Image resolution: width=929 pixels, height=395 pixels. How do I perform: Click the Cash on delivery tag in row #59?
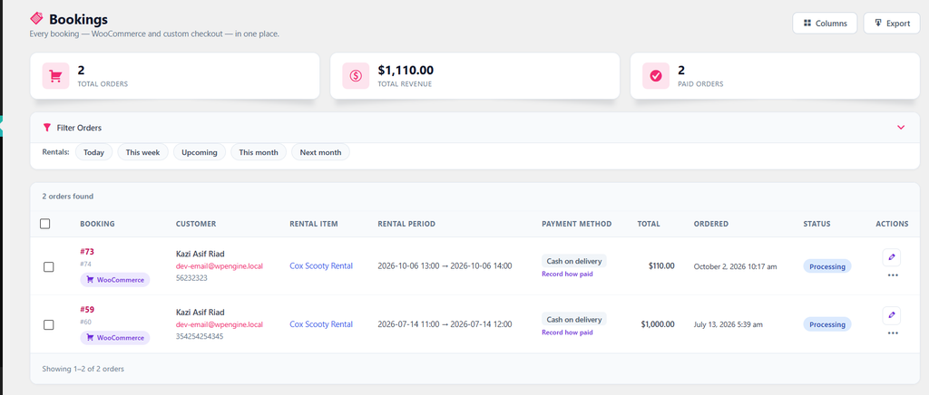(574, 319)
